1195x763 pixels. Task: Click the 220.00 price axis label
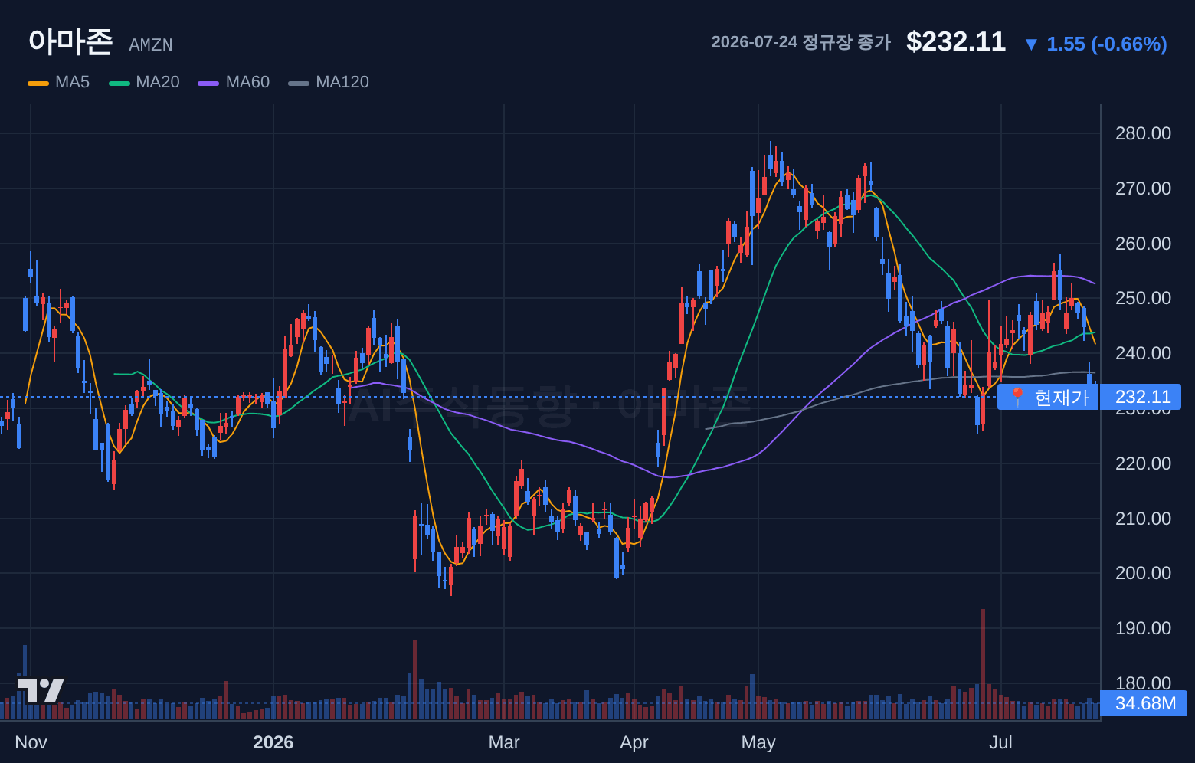point(1143,463)
